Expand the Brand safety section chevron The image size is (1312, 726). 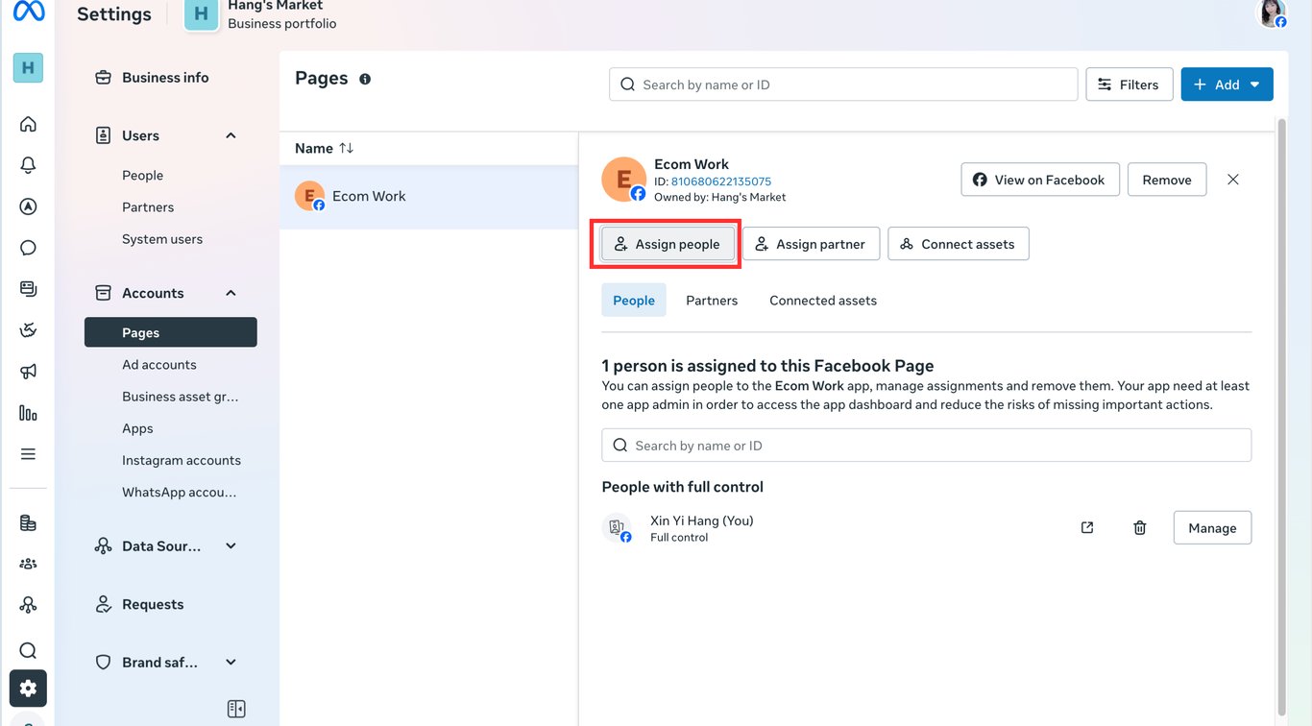click(231, 662)
